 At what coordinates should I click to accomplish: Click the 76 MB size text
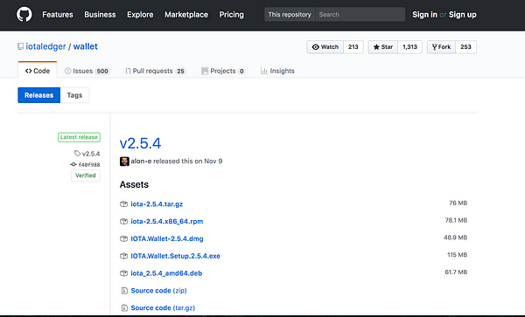coord(458,203)
